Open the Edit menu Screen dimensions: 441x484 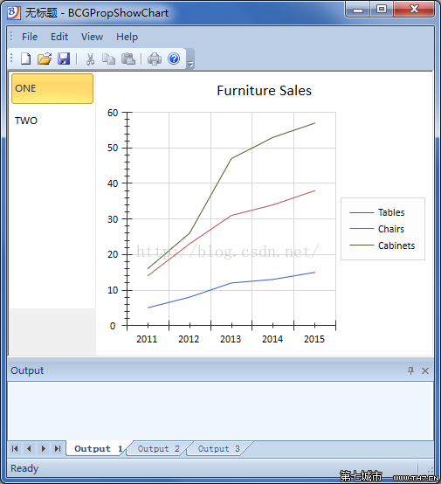[x=59, y=37]
